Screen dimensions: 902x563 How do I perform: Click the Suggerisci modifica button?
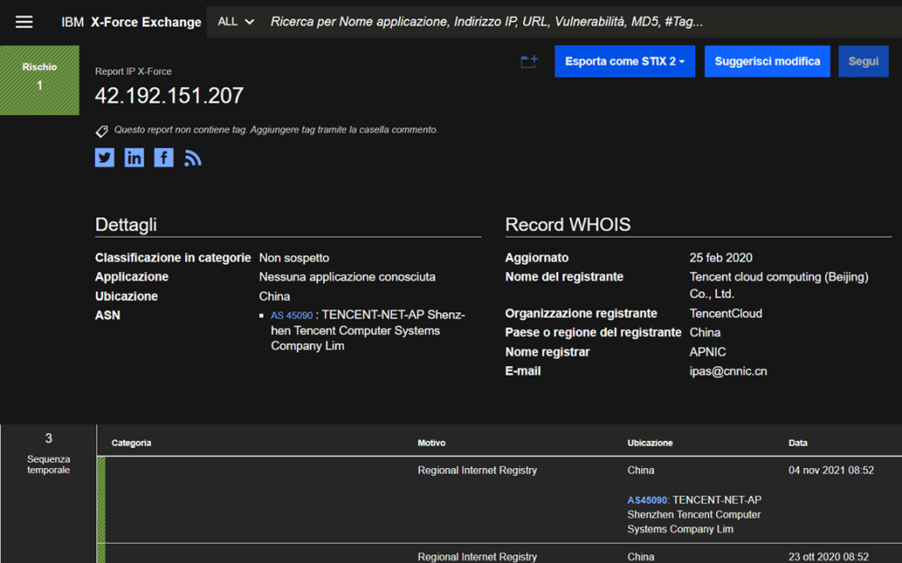pos(767,62)
